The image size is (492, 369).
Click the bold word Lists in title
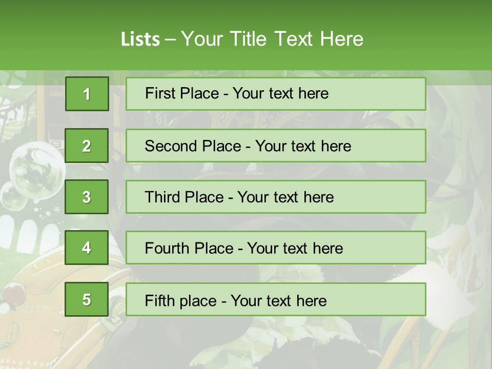(140, 39)
